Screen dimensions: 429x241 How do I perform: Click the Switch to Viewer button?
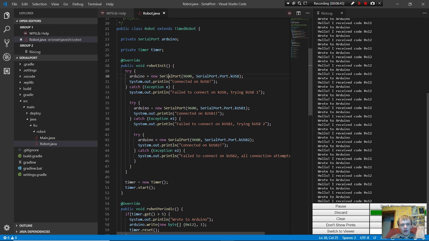(x=341, y=231)
